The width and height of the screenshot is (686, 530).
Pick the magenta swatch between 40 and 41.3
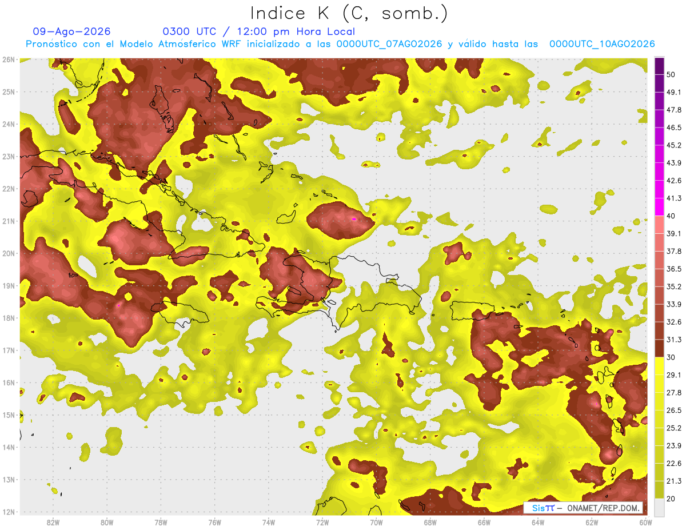(x=659, y=207)
